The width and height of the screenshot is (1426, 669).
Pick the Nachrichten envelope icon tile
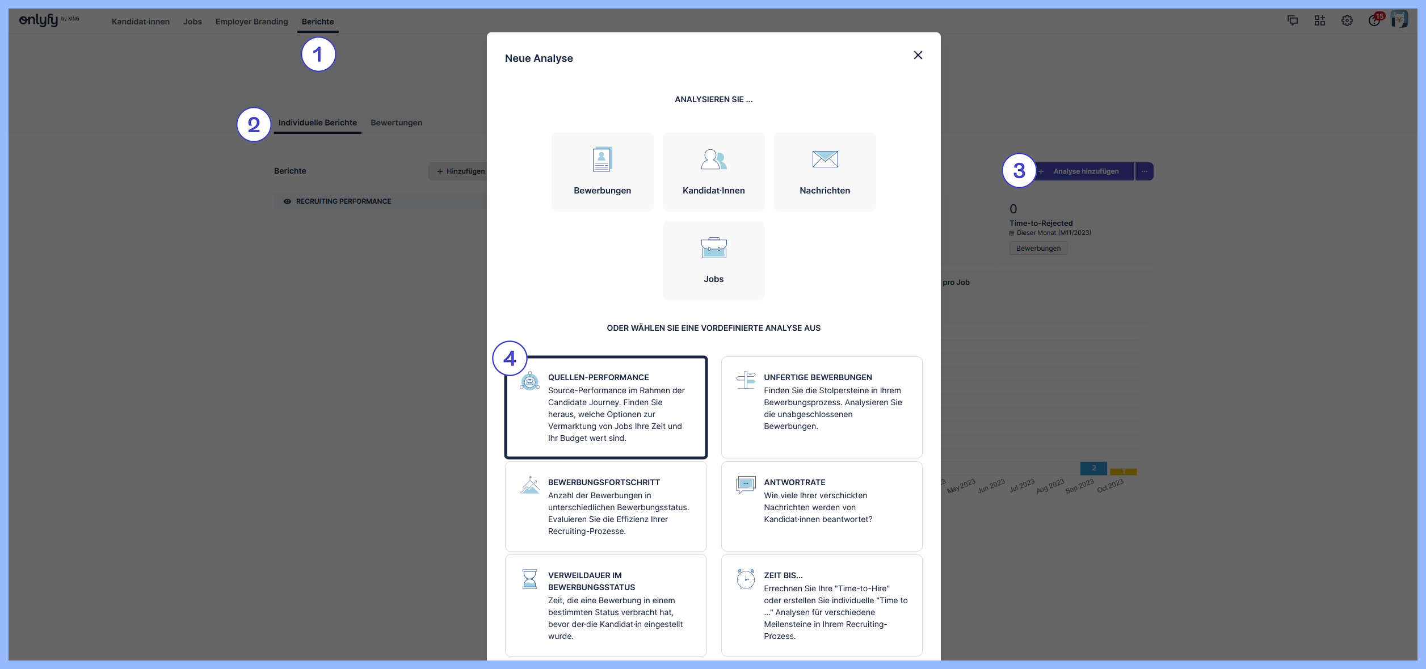pos(825,171)
